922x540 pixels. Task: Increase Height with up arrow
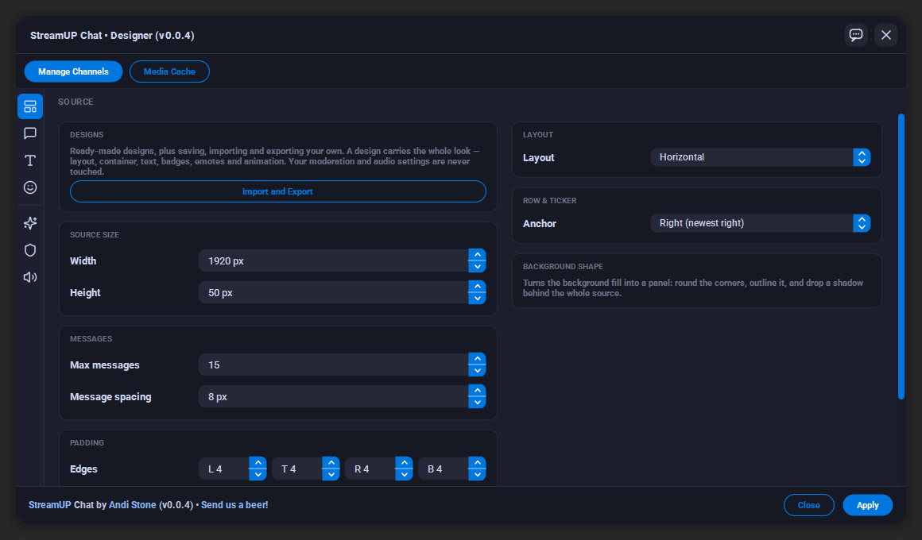[x=477, y=287]
